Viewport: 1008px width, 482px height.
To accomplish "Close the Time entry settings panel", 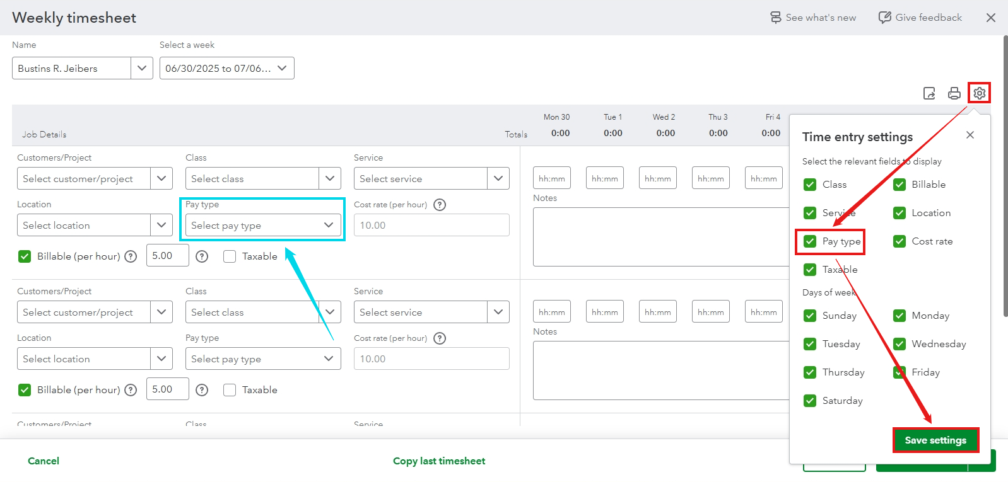I will pos(970,135).
